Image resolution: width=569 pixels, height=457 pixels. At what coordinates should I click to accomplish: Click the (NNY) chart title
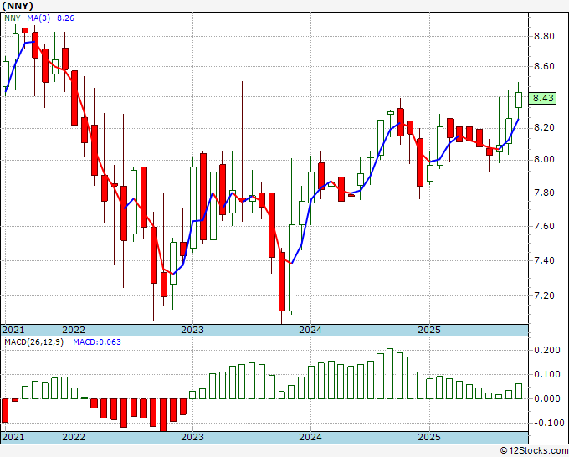point(18,6)
